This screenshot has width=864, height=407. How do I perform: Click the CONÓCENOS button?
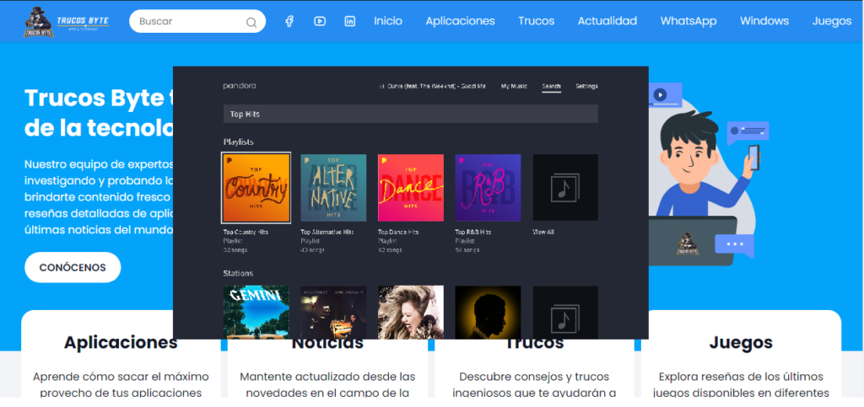(x=73, y=267)
